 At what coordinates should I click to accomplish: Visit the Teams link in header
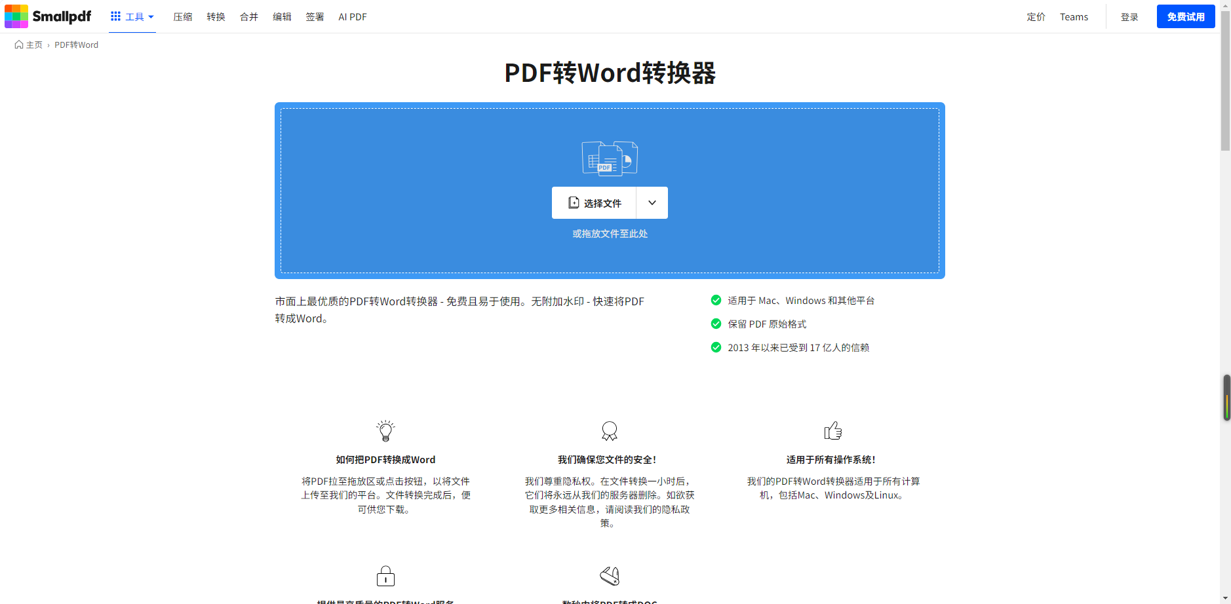click(1074, 17)
